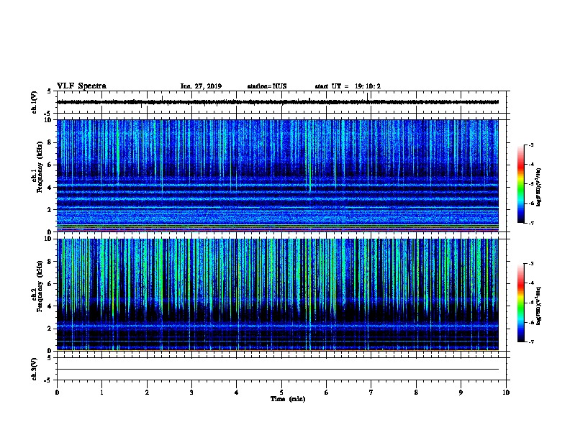Click the "2" kHz tick of ch.2 spectrogram

coord(50,329)
